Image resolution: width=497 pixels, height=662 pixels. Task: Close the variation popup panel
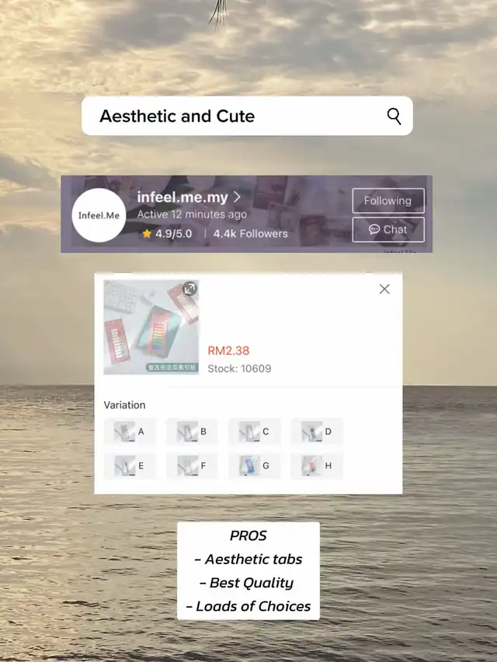tap(384, 289)
